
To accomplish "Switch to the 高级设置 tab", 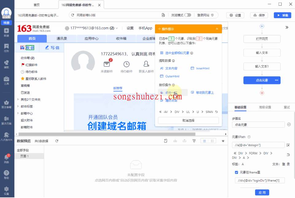I will point(265,107).
